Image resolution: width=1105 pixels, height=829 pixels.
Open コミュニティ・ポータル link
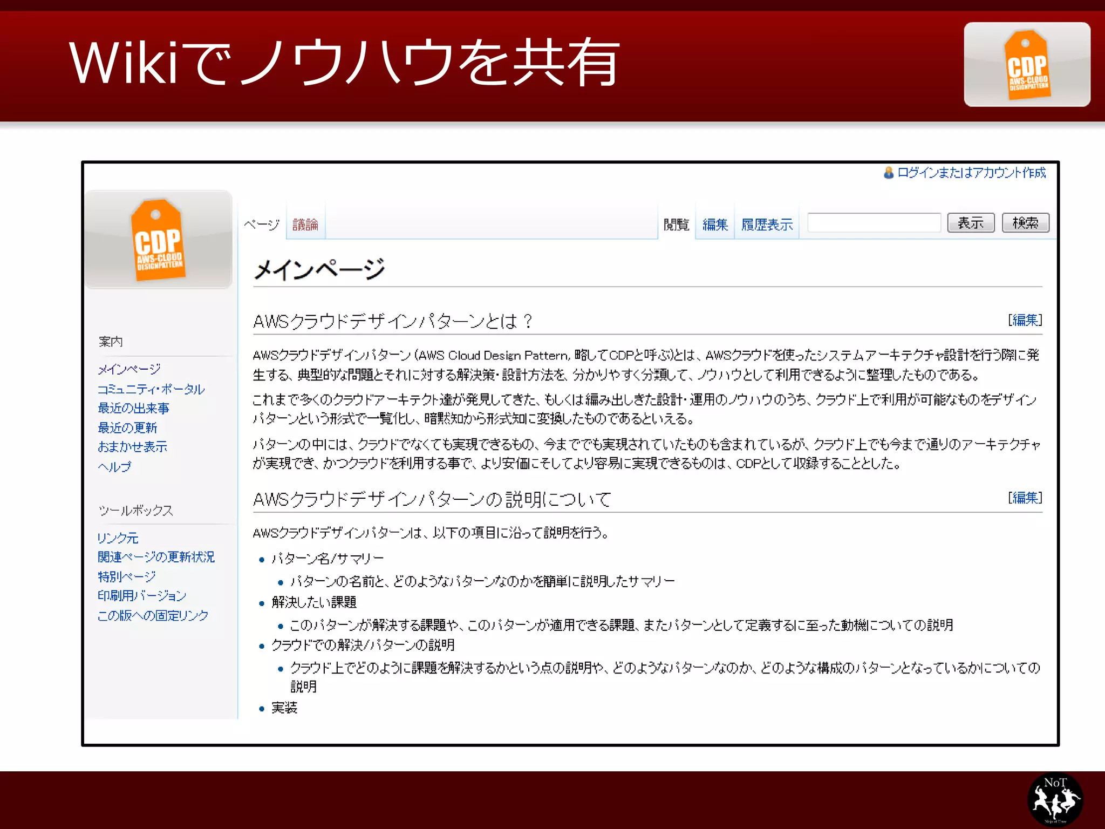pyautogui.click(x=151, y=389)
